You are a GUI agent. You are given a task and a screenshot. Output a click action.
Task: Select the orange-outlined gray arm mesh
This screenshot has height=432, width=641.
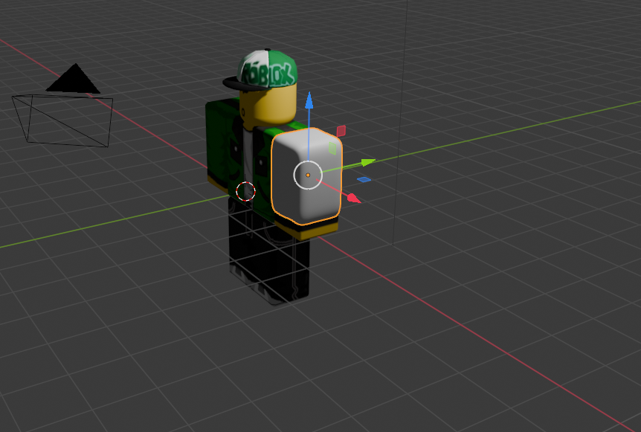point(306,176)
